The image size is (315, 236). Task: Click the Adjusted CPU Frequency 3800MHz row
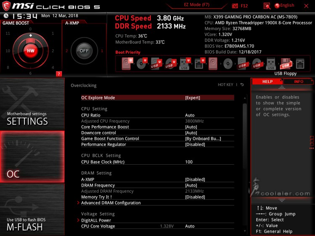[157, 121]
